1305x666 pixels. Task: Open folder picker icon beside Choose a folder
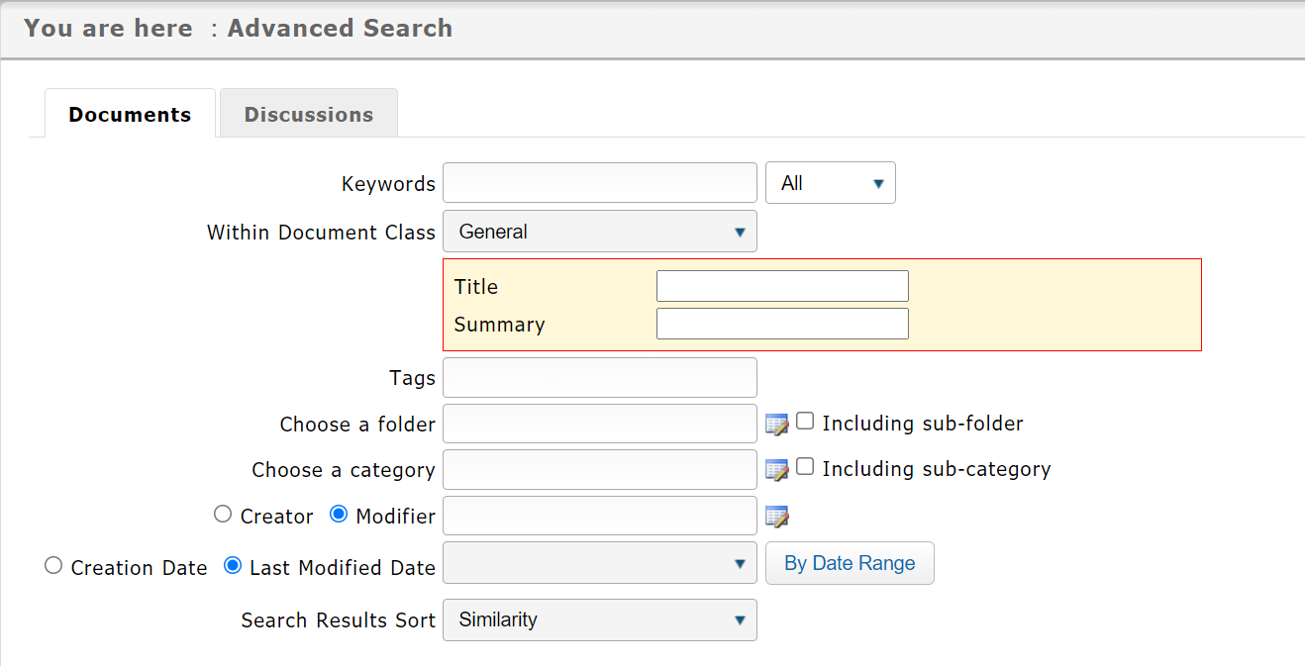(777, 425)
